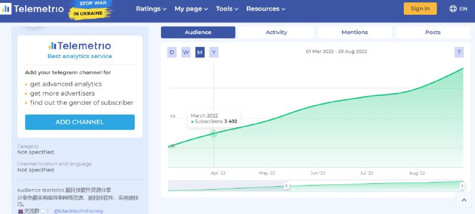Click the Jun '22 axis label
The image size is (475, 214).
click(x=318, y=173)
